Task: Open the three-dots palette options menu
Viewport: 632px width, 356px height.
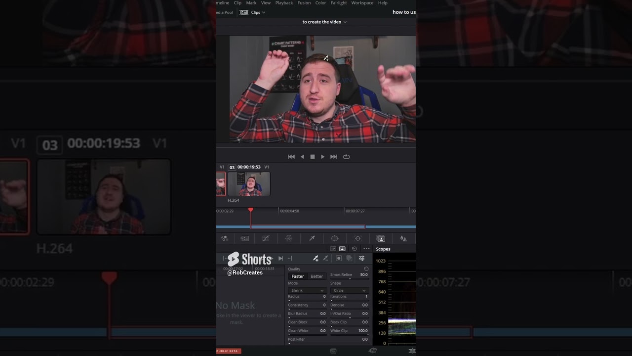Action: click(366, 249)
